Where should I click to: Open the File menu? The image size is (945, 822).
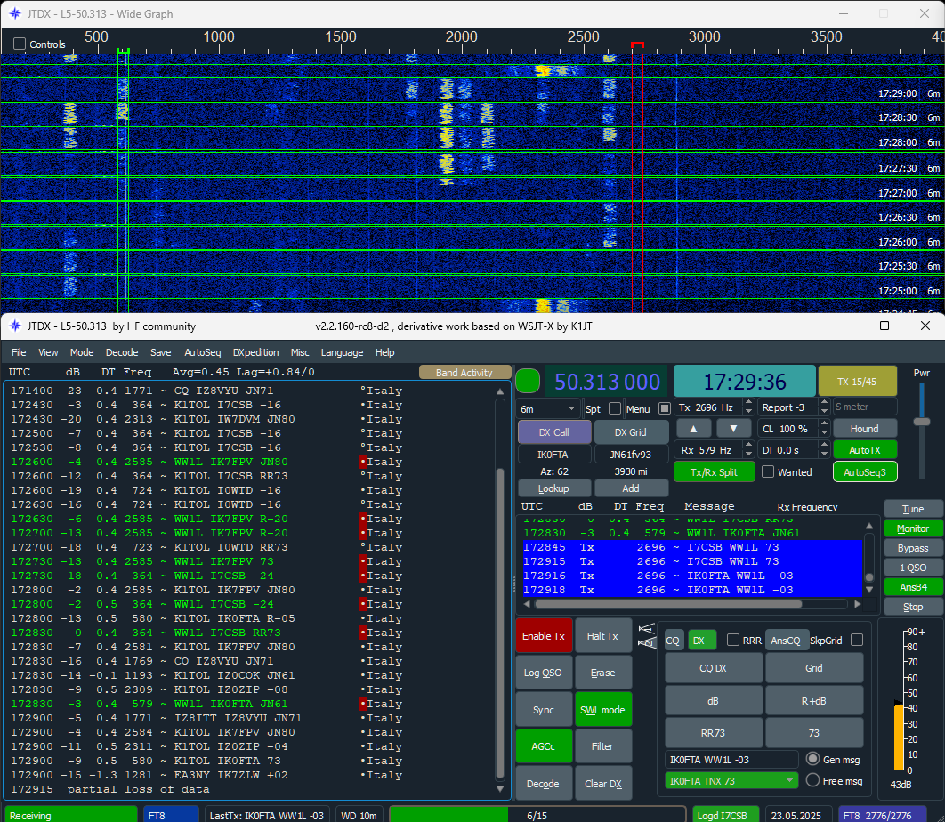coord(19,352)
